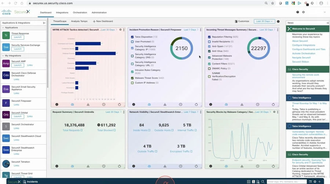330x184 pixels.
Task: Click clock icon on Incoming Threat Messages tile
Action: tap(258, 104)
